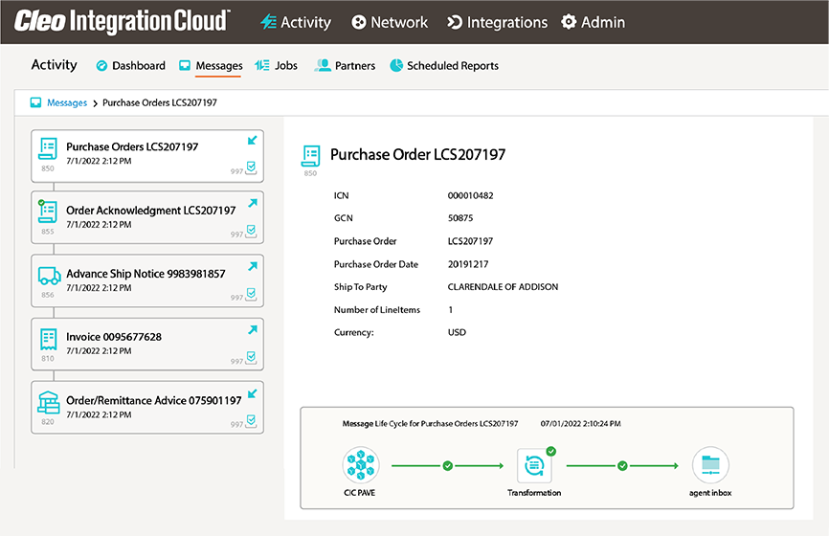
Task: Select the Invoice 0095677628 card
Action: (147, 345)
